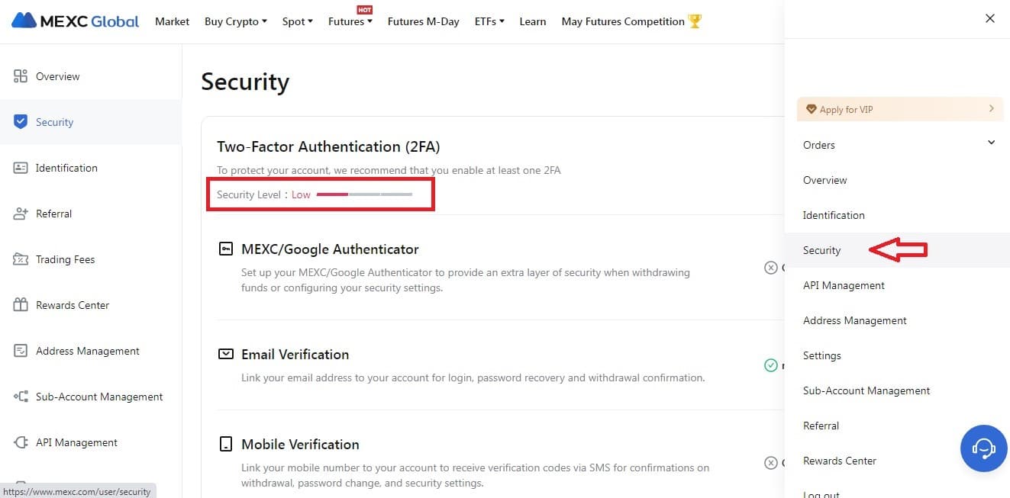This screenshot has width=1010, height=498.
Task: Click the MEXC/Google Authenticator heading
Action: 330,249
